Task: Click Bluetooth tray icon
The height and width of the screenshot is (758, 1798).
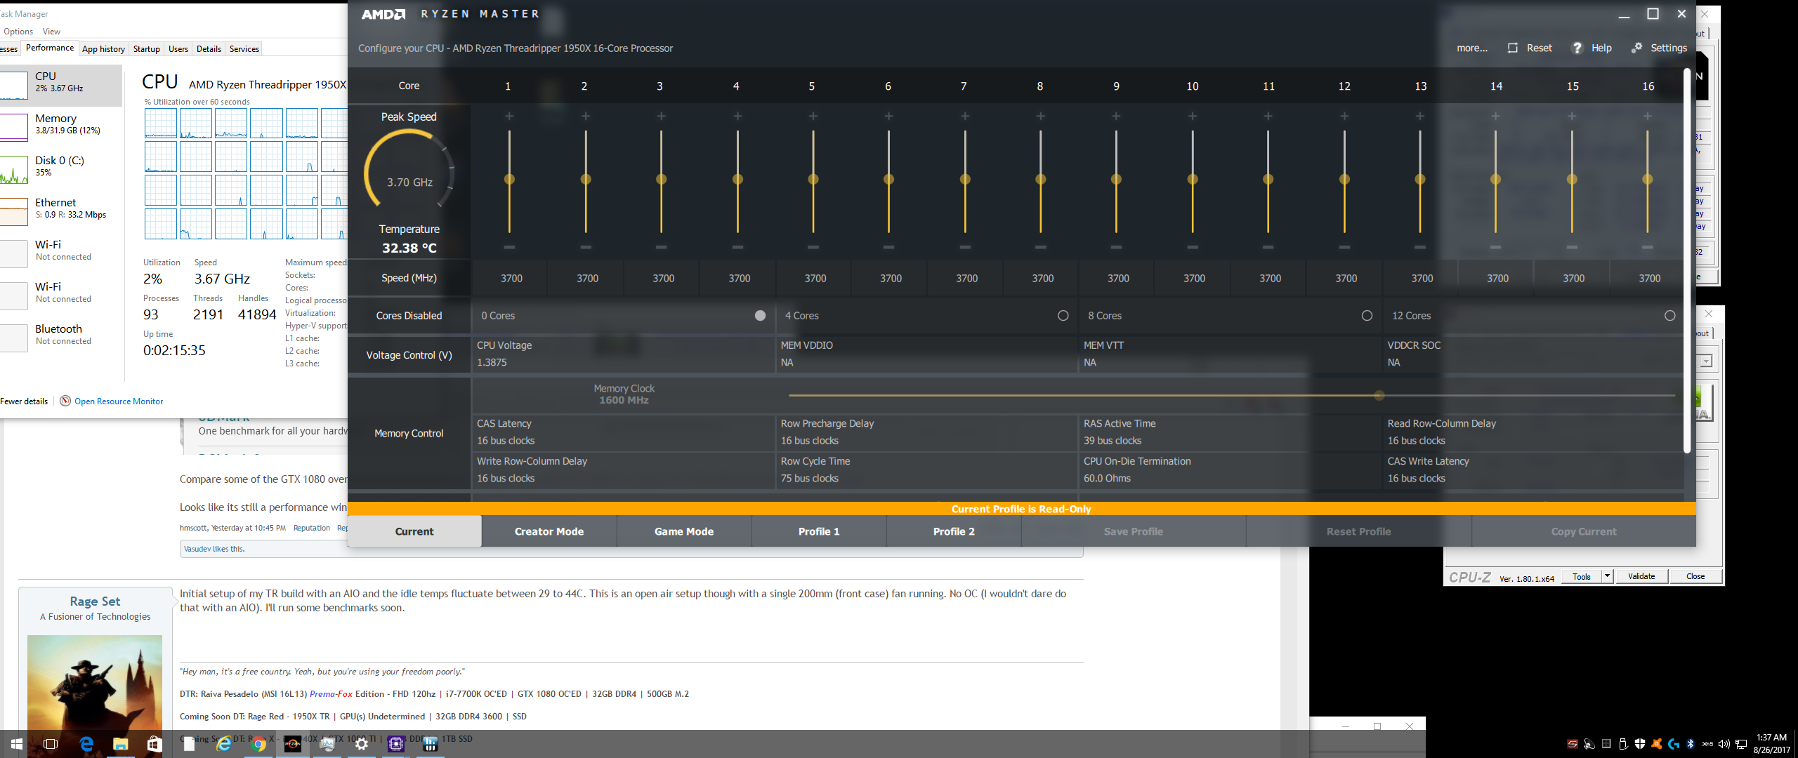Action: (1691, 744)
